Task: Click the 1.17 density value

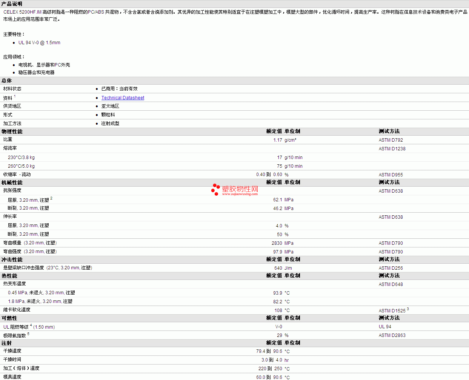Action: tap(278, 140)
